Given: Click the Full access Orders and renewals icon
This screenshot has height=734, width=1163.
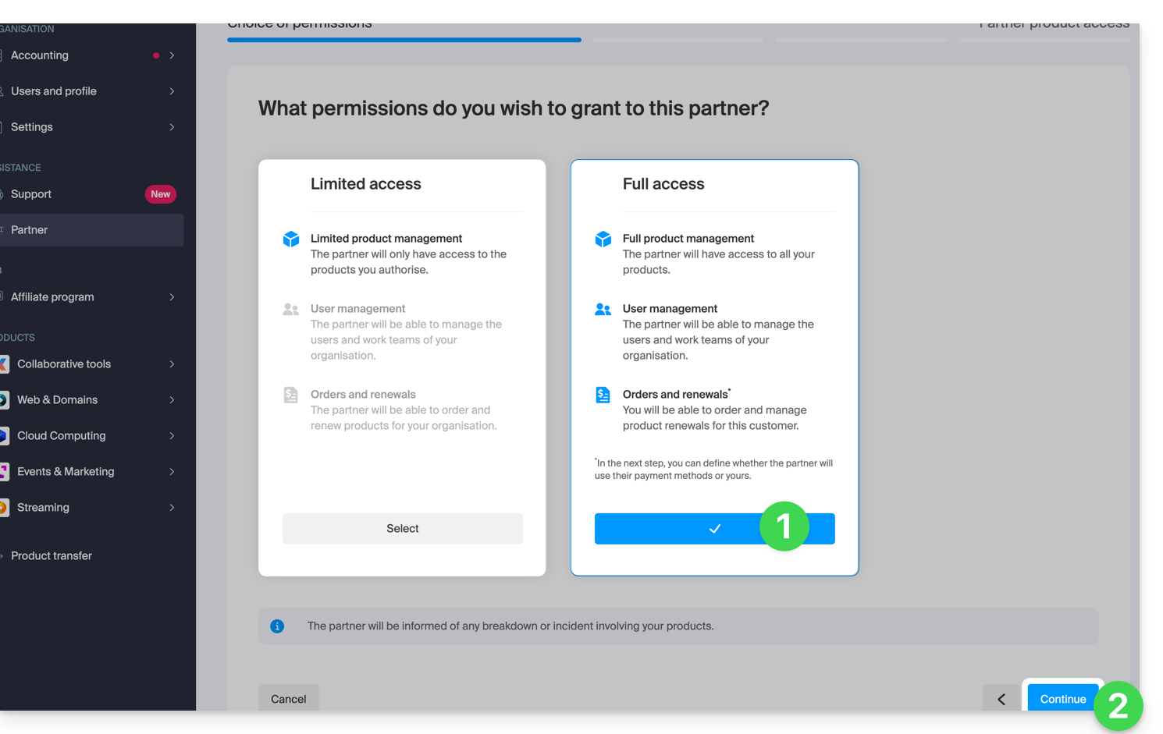Looking at the screenshot, I should tap(603, 395).
